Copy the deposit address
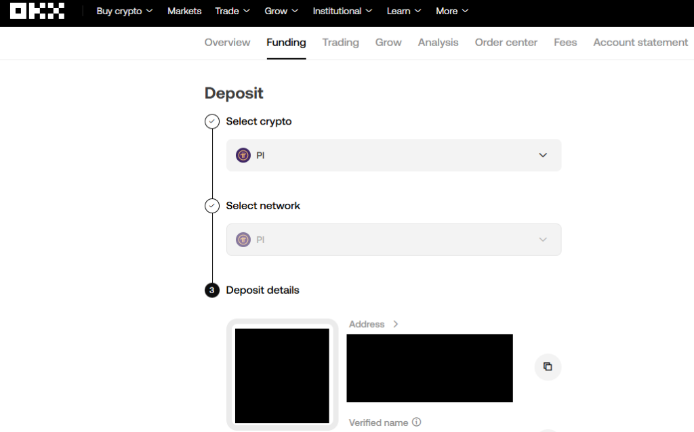Viewport: 694px width, 432px height. [548, 367]
